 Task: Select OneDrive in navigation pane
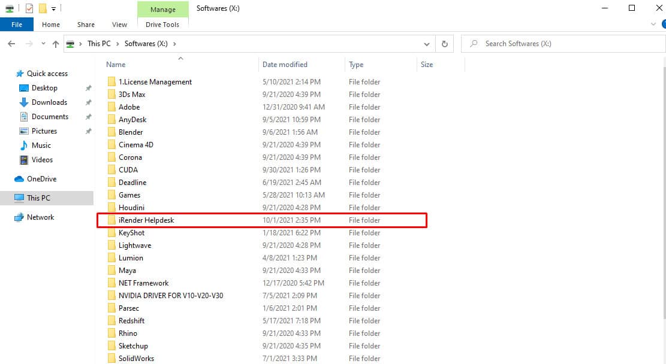click(x=41, y=179)
